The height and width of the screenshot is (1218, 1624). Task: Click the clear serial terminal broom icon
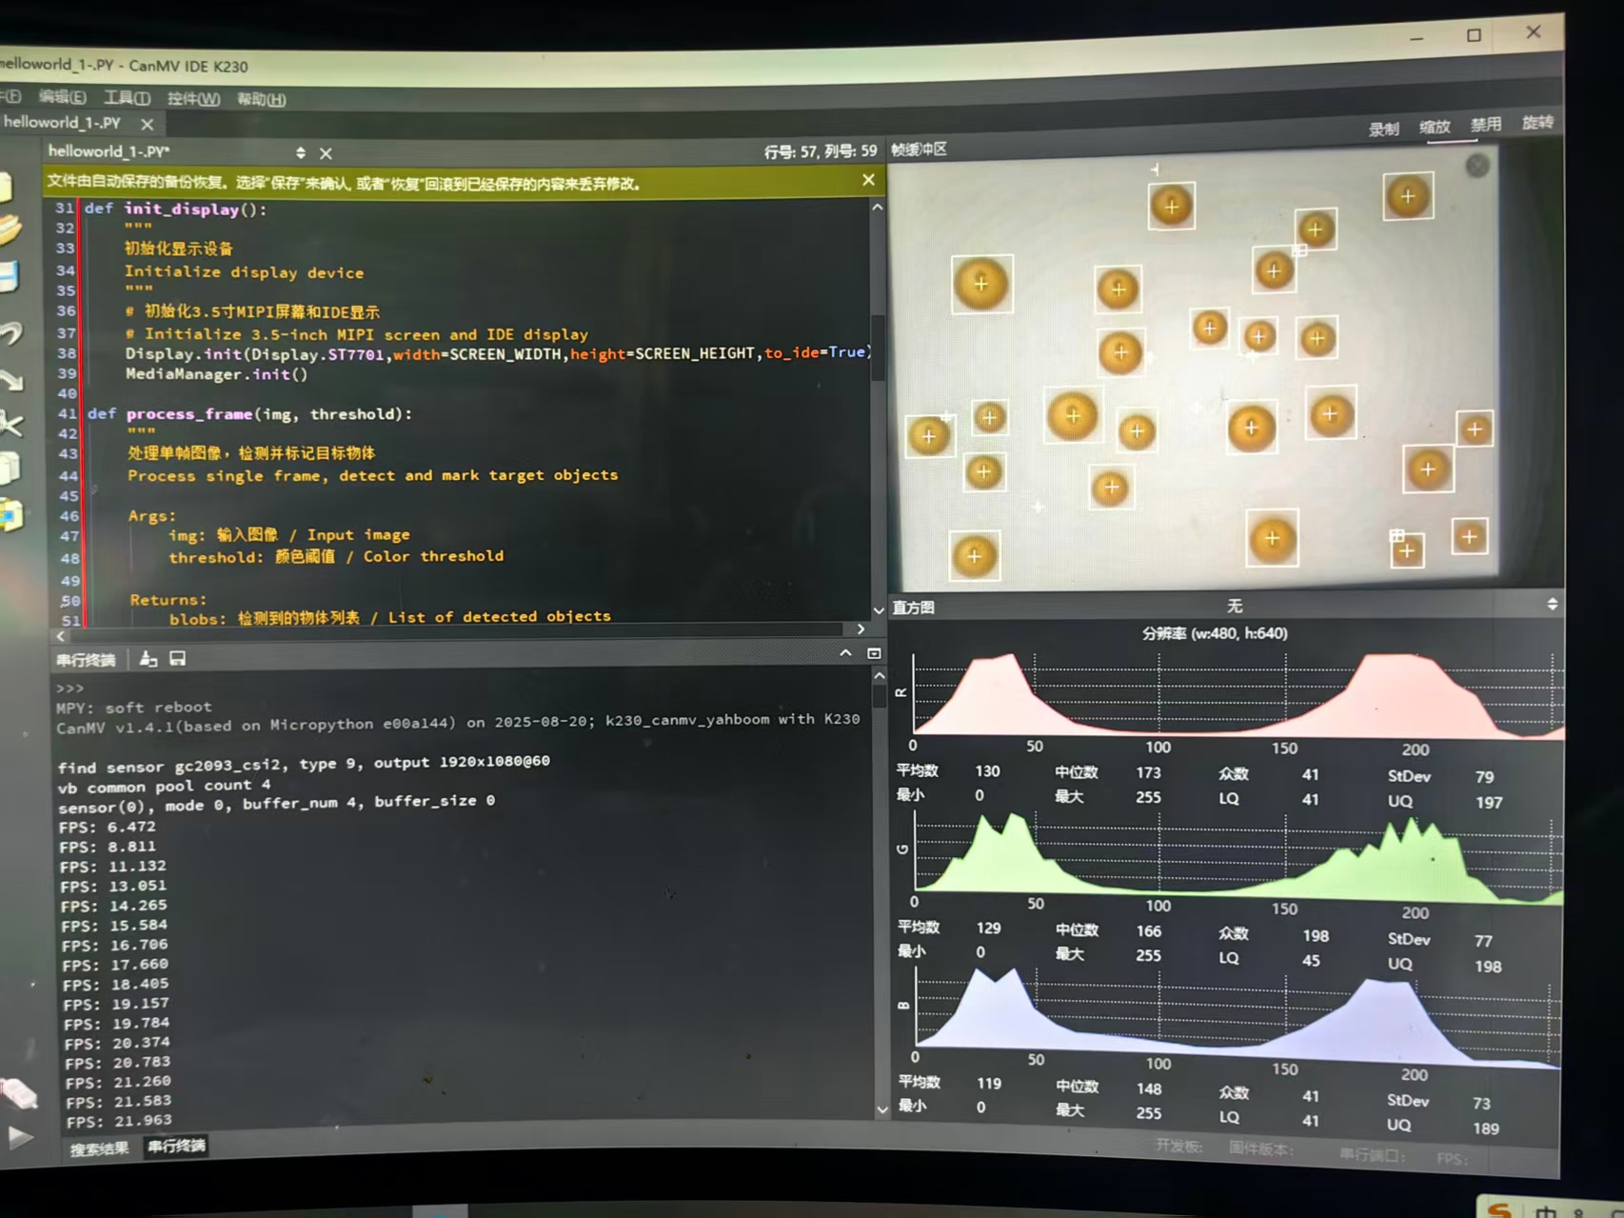(x=149, y=659)
